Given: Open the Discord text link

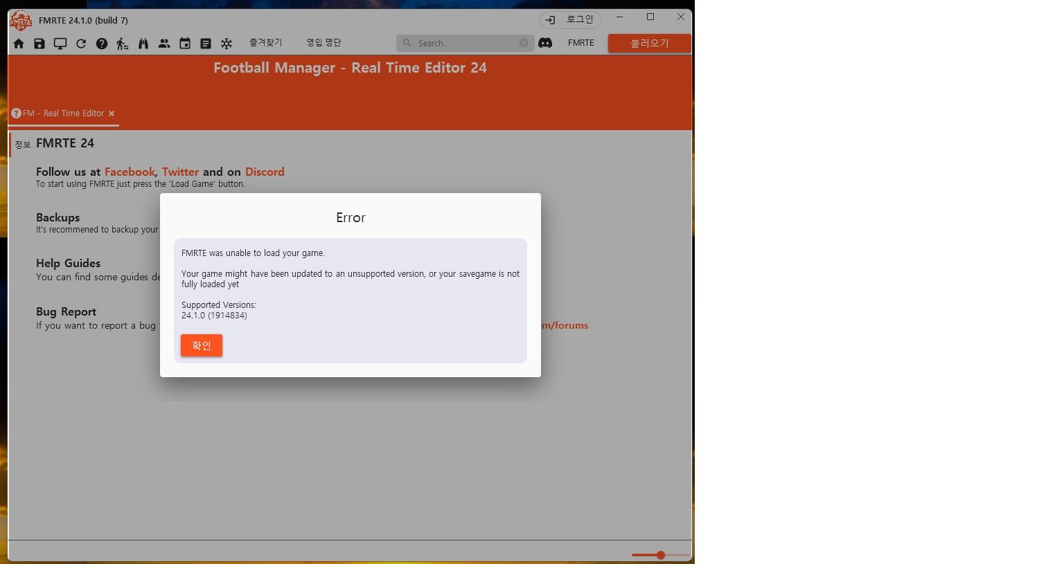Looking at the screenshot, I should [265, 172].
